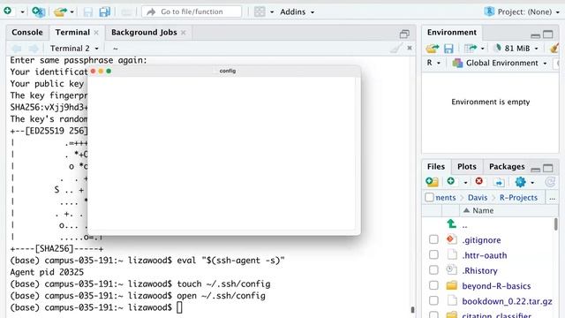Image resolution: width=565 pixels, height=318 pixels.
Task: Open the .gitignore file
Action: point(481,240)
